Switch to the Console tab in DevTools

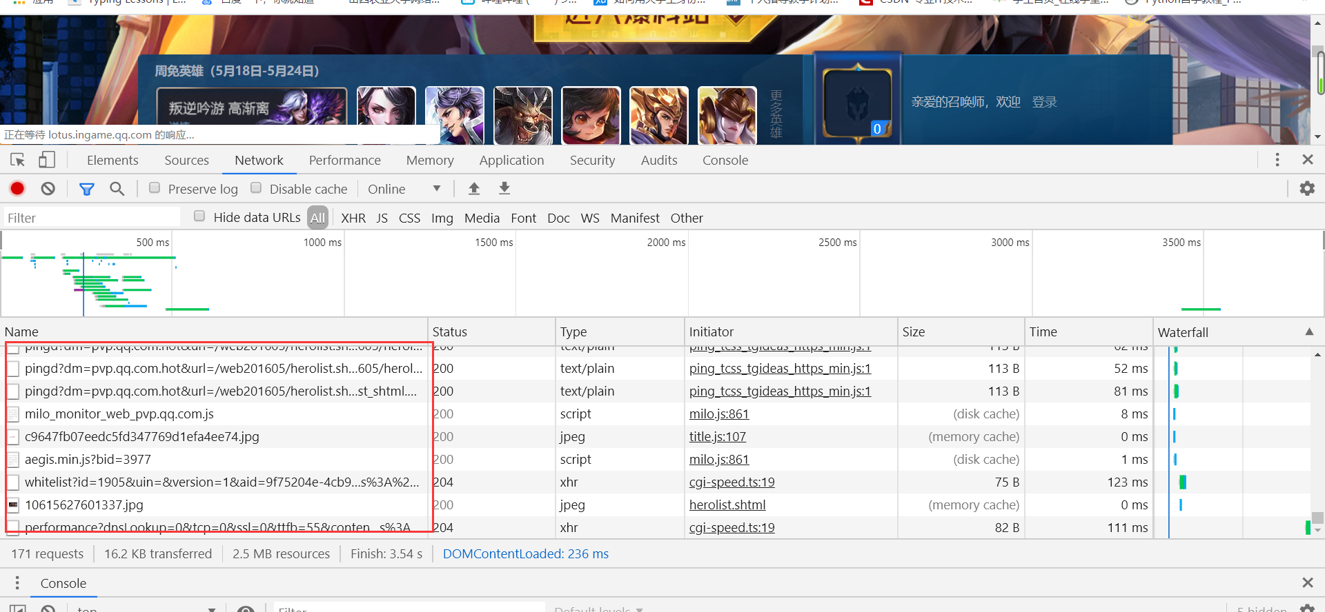[x=725, y=160]
